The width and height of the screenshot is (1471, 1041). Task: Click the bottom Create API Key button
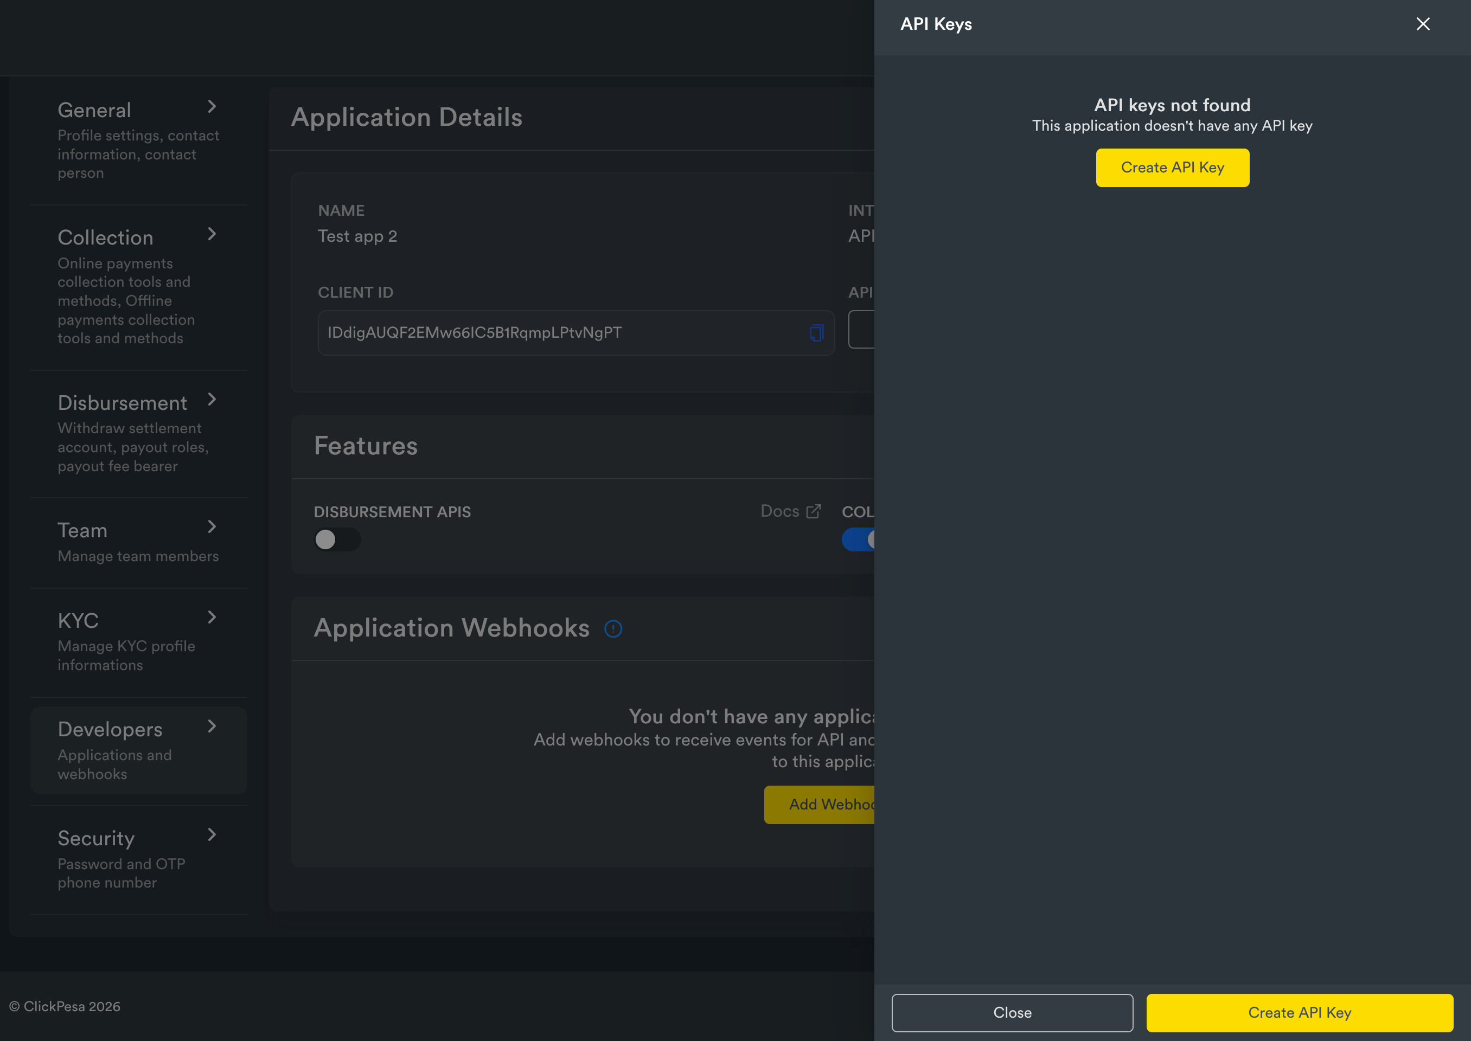[1299, 1013]
